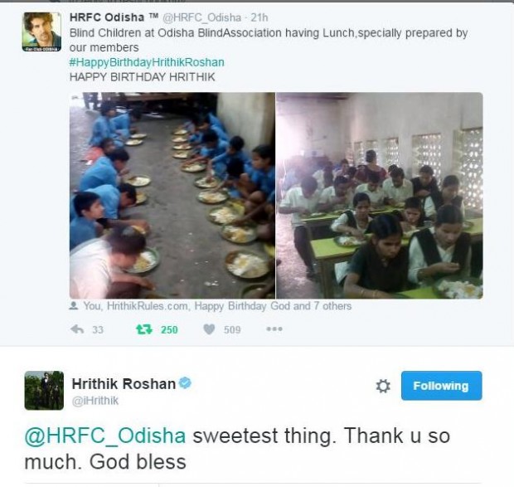This screenshot has height=487, width=514.
Task: Open the three-dot more options menu
Action: tap(274, 329)
